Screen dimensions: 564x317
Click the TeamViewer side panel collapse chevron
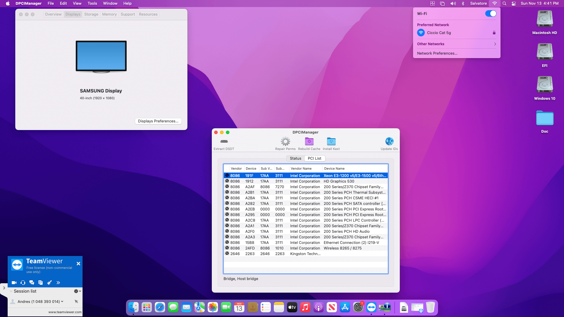click(x=4, y=288)
